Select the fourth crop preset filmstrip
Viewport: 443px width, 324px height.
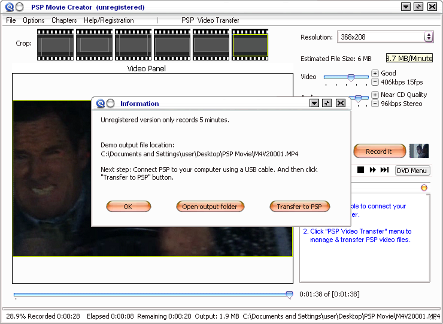[172, 45]
